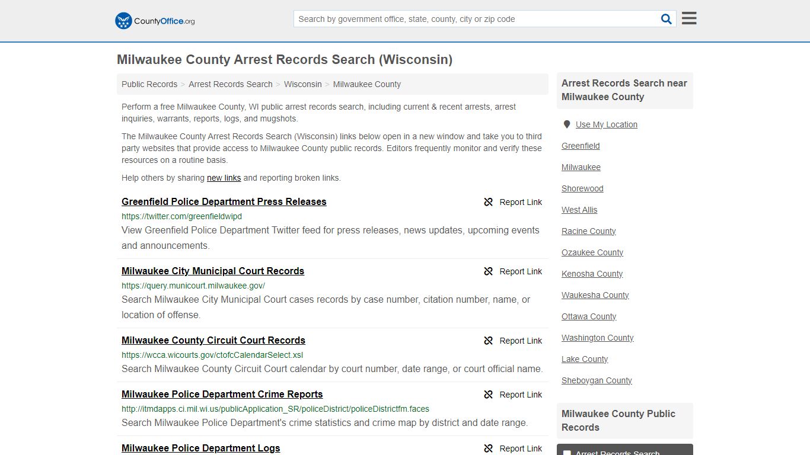Select Kenosha County in sidebar
Viewport: 810px width, 455px height.
pyautogui.click(x=592, y=274)
